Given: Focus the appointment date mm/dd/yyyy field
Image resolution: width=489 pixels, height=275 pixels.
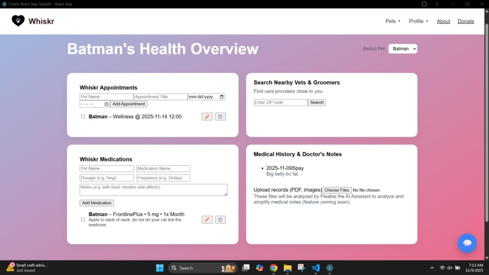Looking at the screenshot, I should [x=206, y=97].
